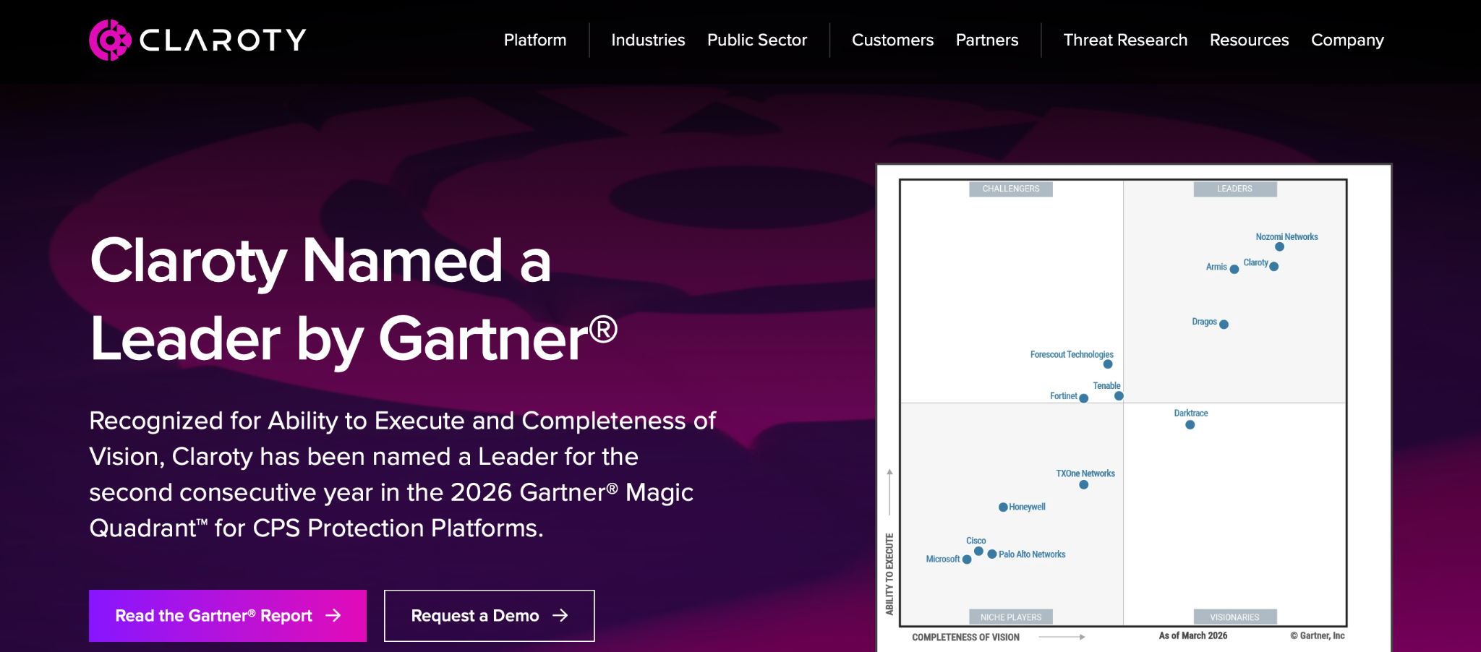
Task: Click the TXOne Networks label
Action: coord(1085,473)
